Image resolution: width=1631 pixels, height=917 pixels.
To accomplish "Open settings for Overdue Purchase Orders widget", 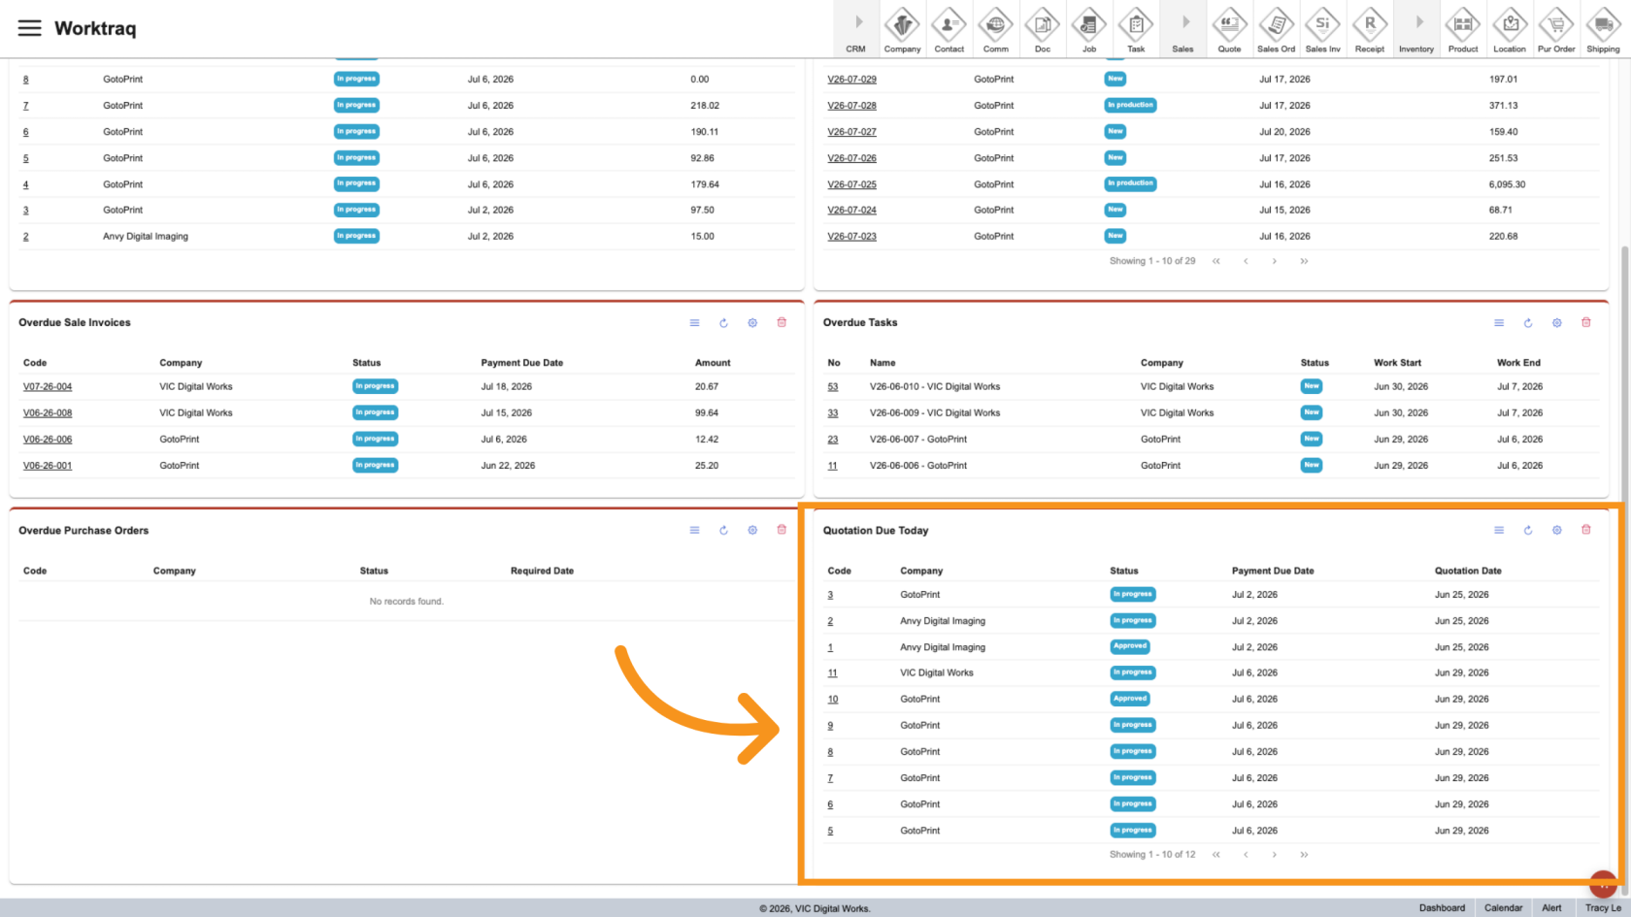I will tap(752, 531).
